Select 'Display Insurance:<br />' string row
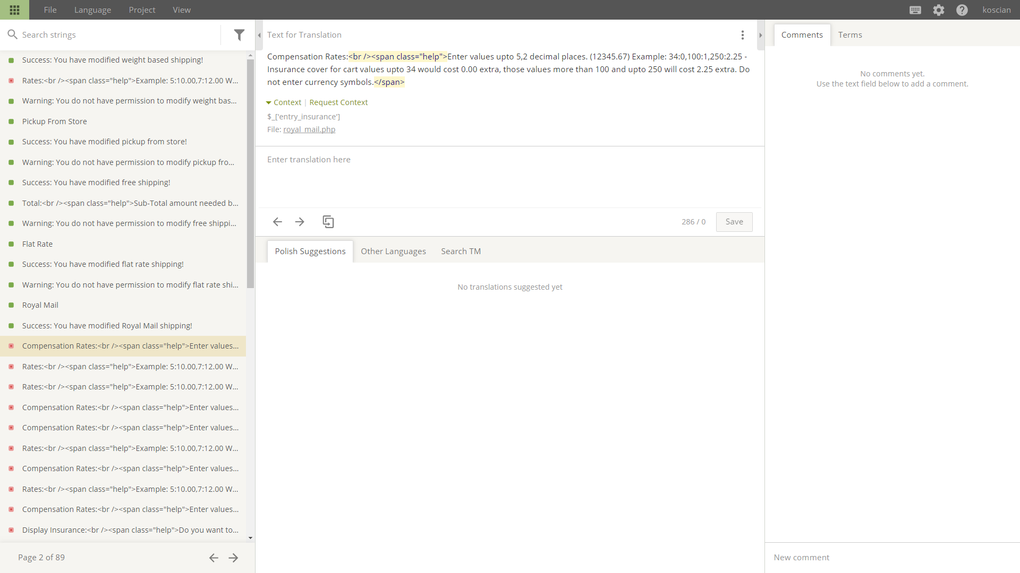1020x573 pixels. (123, 530)
